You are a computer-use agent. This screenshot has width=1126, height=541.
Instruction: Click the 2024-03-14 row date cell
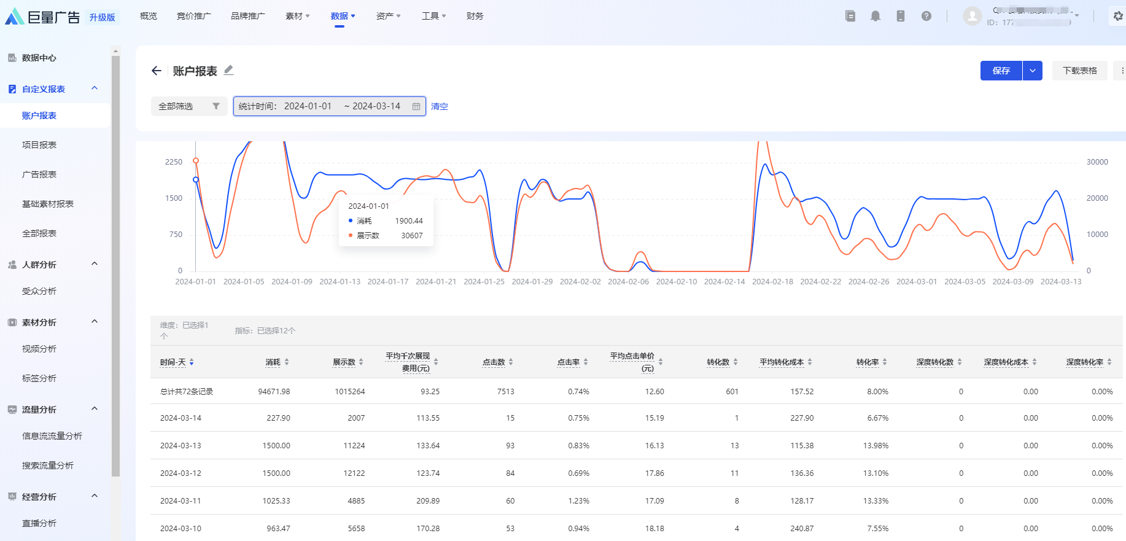point(181,418)
